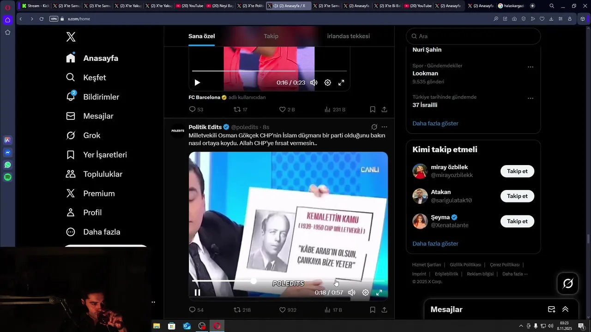This screenshot has width=591, height=332.
Task: Open a new browser tab with plus button
Action: click(532, 6)
